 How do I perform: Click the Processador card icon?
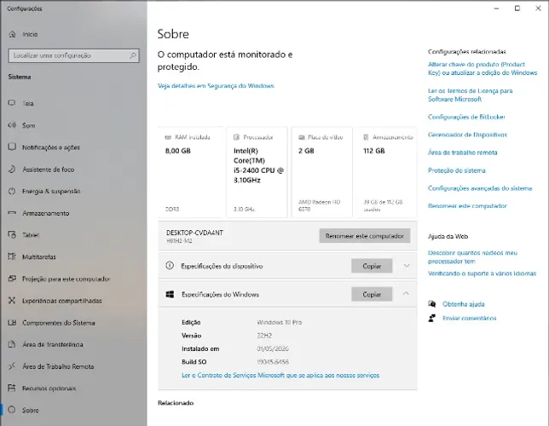point(236,137)
